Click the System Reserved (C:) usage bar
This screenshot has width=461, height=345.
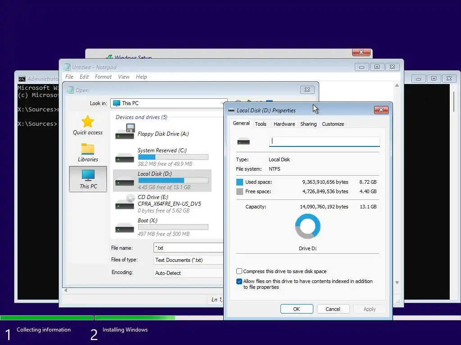(x=173, y=157)
